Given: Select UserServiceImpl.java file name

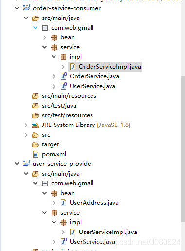Looking at the screenshot, I should (108, 232).
